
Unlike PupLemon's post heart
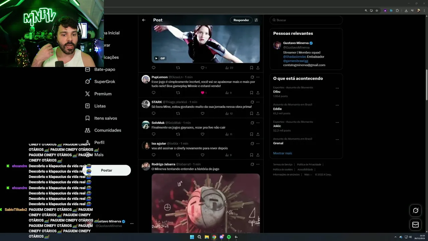pos(202,93)
